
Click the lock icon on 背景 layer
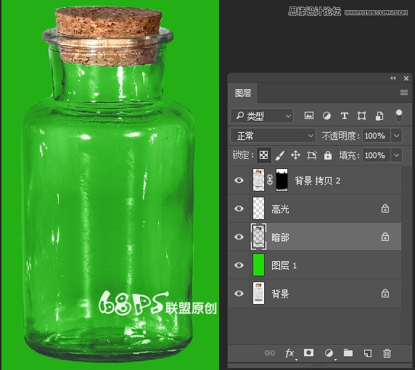point(385,293)
